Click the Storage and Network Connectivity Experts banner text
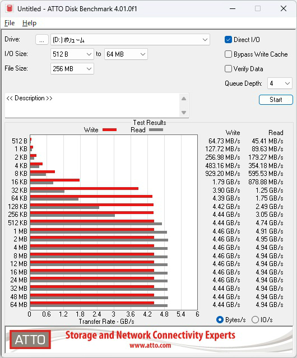 click(x=150, y=335)
